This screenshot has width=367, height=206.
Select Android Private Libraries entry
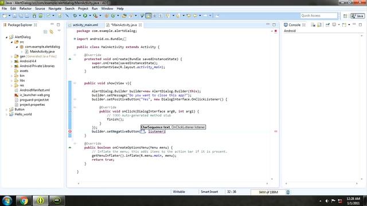coord(37,66)
